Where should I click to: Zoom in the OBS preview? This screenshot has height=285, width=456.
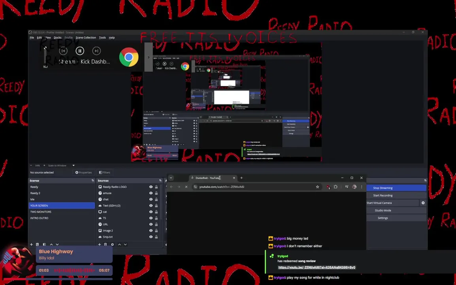tap(44, 165)
